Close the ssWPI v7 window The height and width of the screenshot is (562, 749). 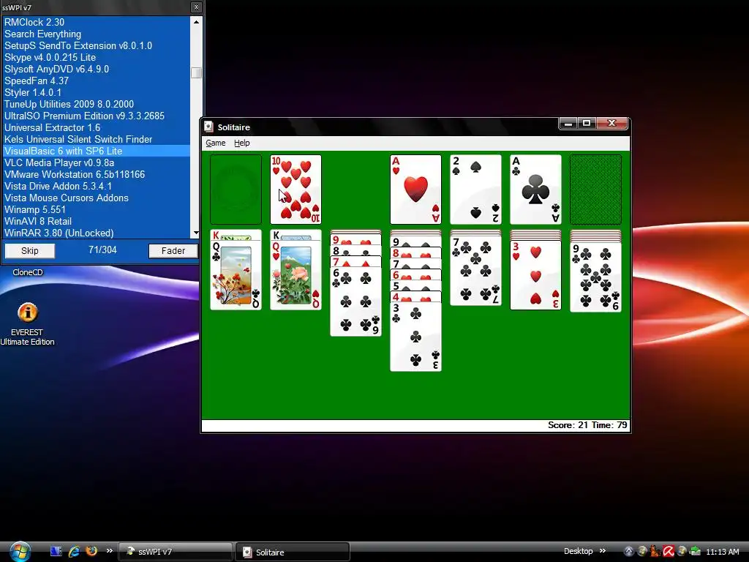[196, 7]
